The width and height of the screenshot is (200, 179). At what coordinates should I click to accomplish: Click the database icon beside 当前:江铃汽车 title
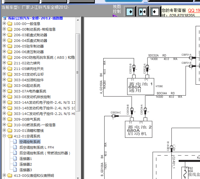[x=5, y=18]
